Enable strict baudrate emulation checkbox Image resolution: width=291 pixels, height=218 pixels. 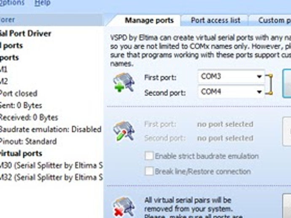point(149,156)
